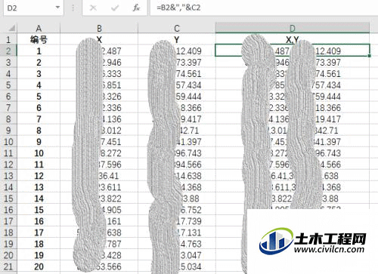Click the formula bar with =B2&","&C2
378x274 pixels.
264,8
